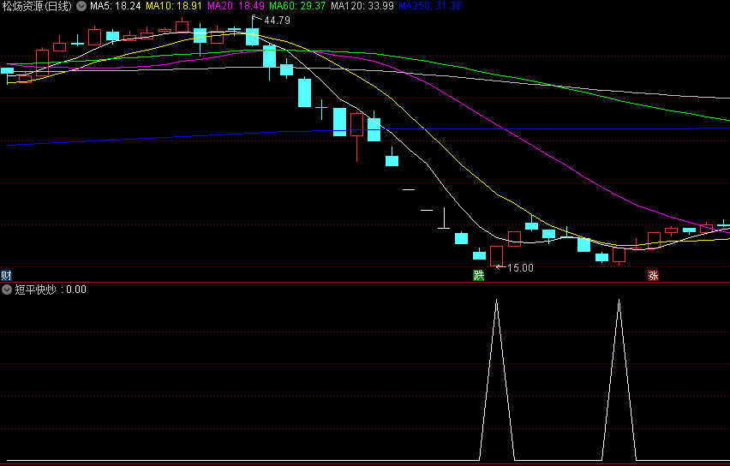Click the green 跌 marker icon
This screenshot has width=730, height=466.
(x=479, y=275)
